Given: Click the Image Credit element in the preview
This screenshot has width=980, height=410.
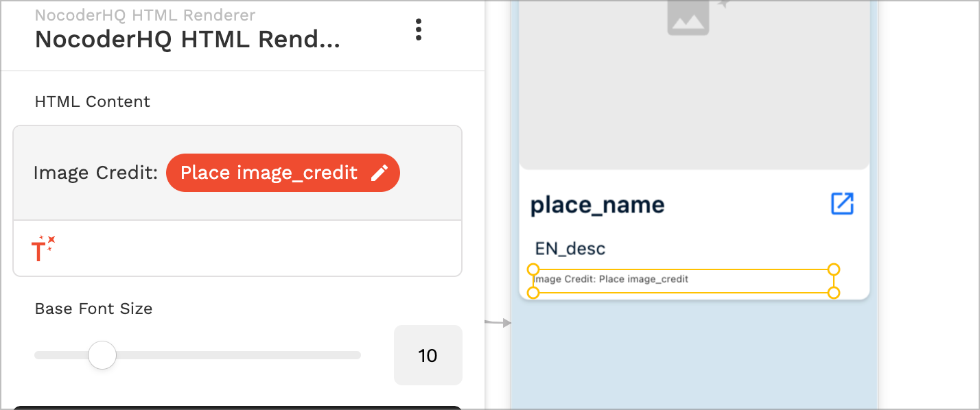Looking at the screenshot, I should pyautogui.click(x=683, y=279).
